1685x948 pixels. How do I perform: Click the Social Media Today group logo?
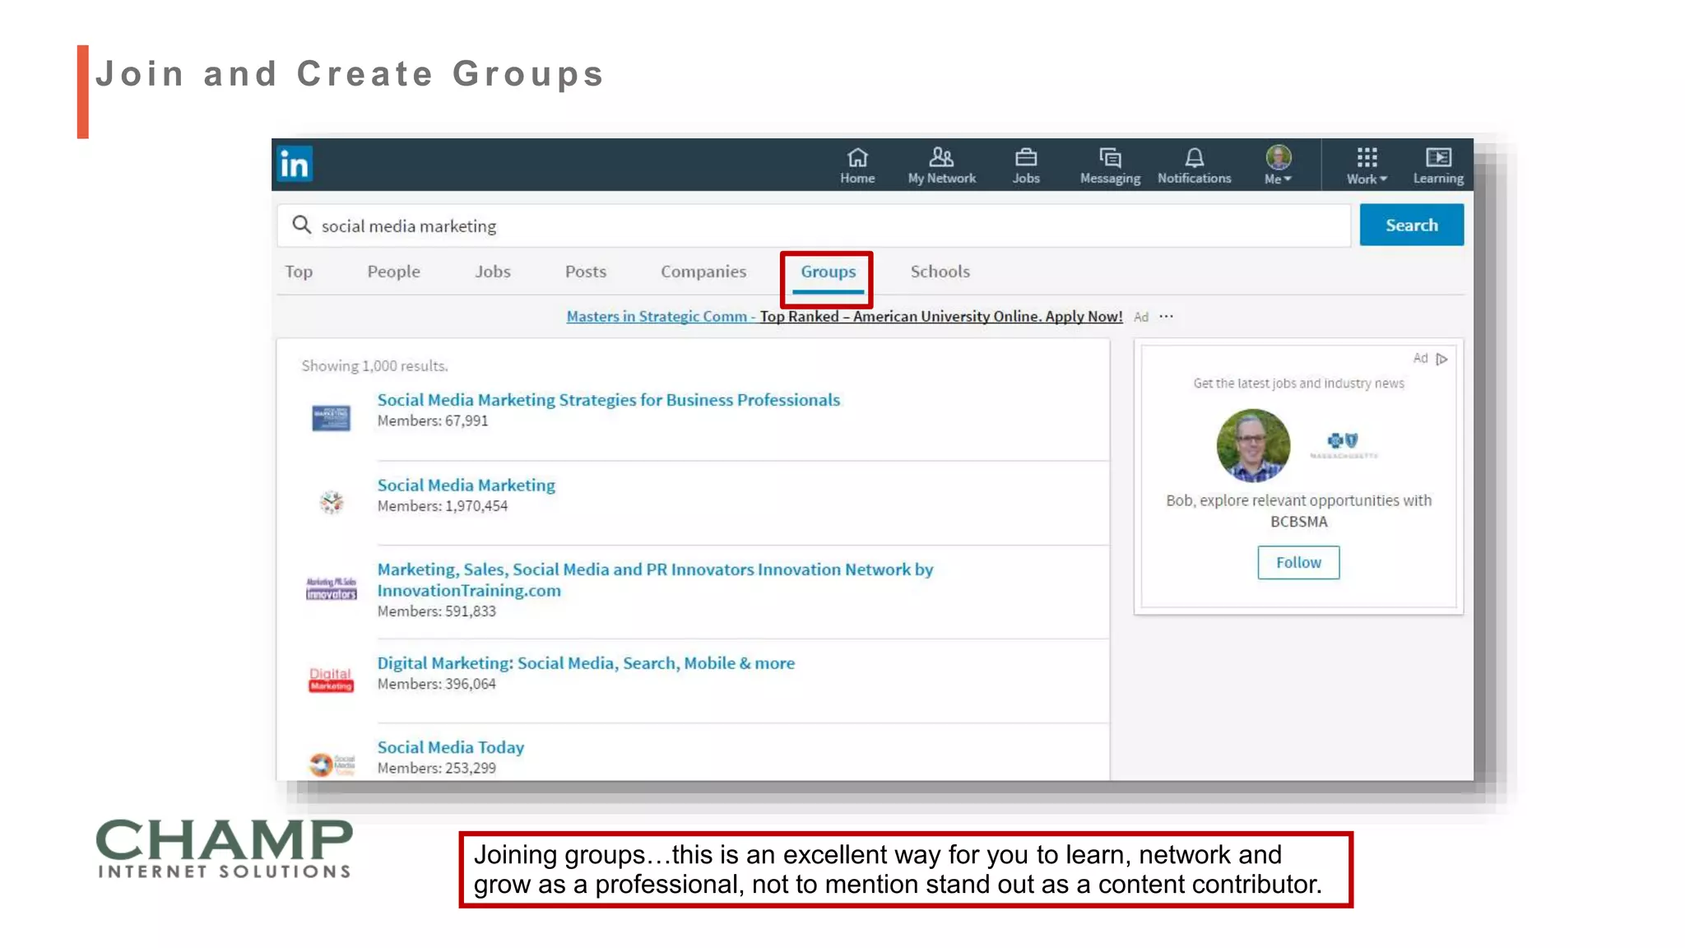(x=332, y=764)
